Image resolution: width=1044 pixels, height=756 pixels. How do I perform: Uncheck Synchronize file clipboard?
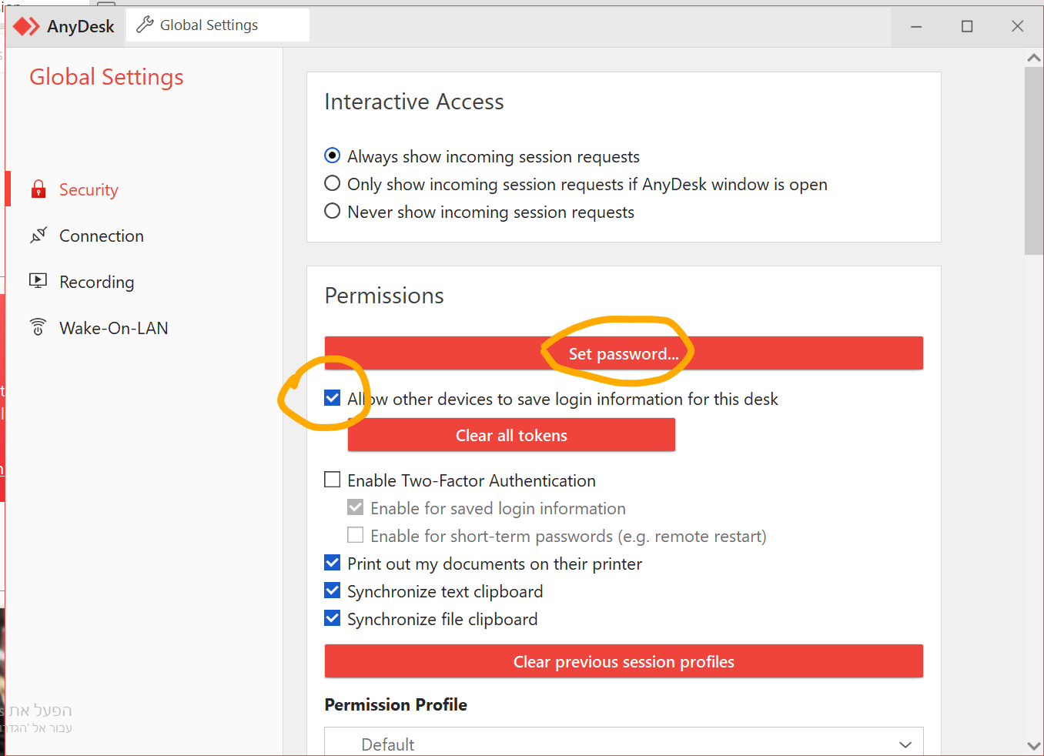pos(332,618)
